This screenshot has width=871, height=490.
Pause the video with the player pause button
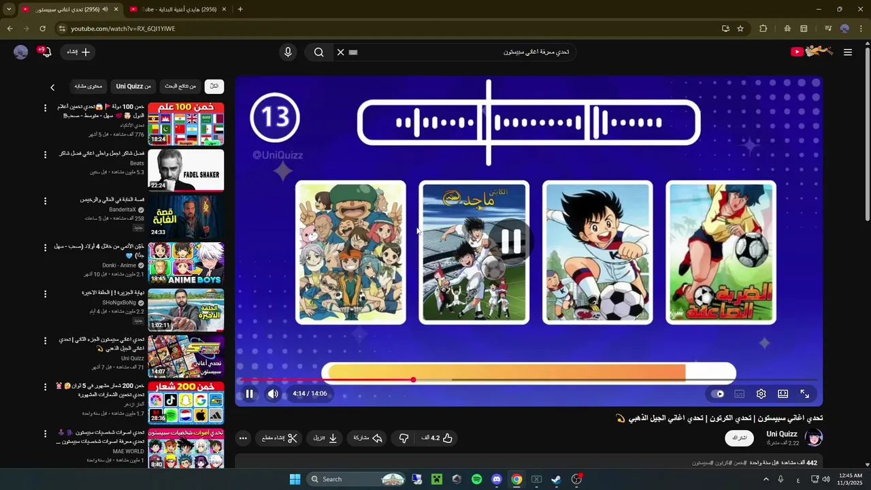[249, 393]
